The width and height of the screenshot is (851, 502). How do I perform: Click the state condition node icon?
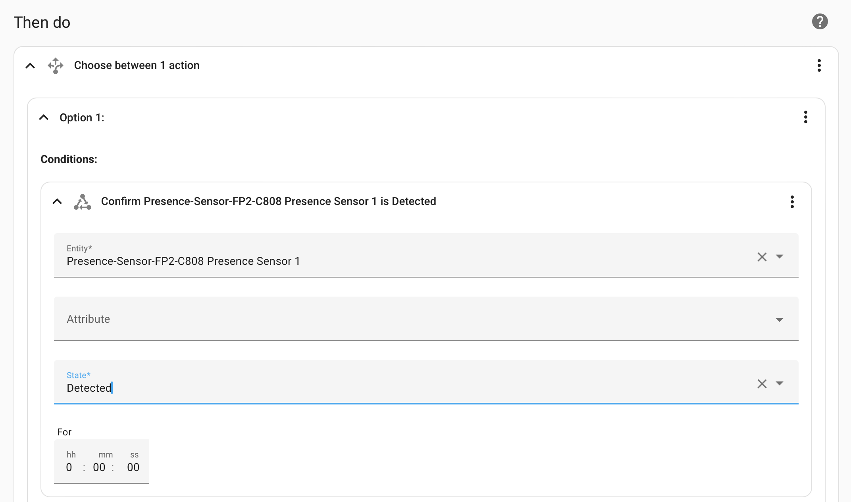(x=83, y=201)
